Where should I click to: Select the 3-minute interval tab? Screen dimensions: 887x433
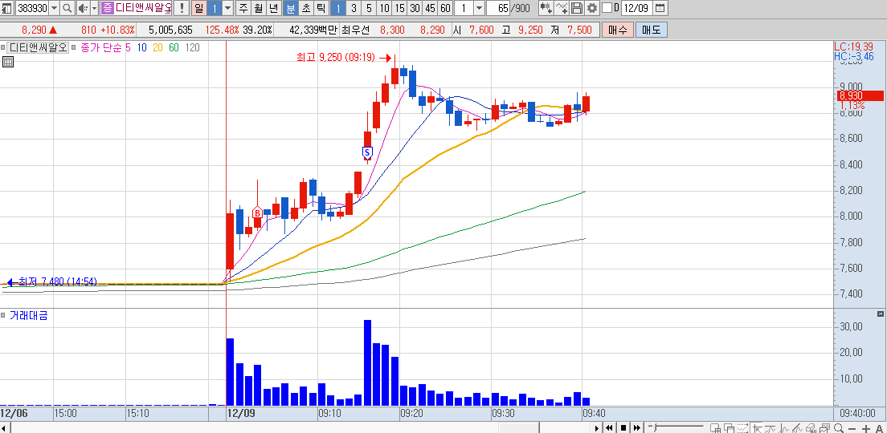[354, 8]
